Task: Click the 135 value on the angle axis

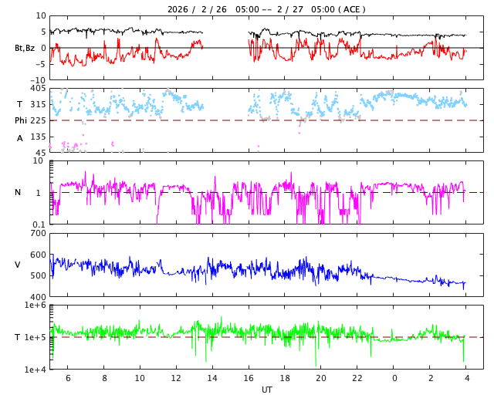Action: 37,137
